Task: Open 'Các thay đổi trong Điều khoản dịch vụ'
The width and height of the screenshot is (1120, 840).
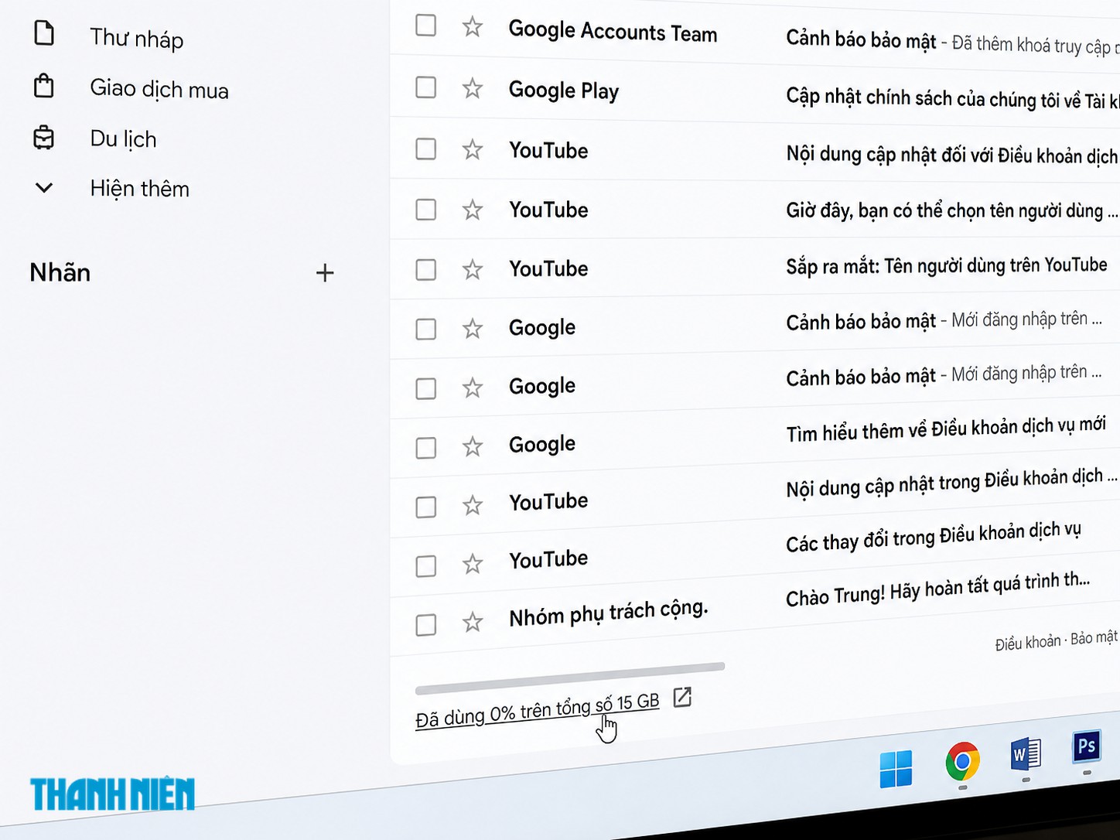Action: (x=755, y=549)
